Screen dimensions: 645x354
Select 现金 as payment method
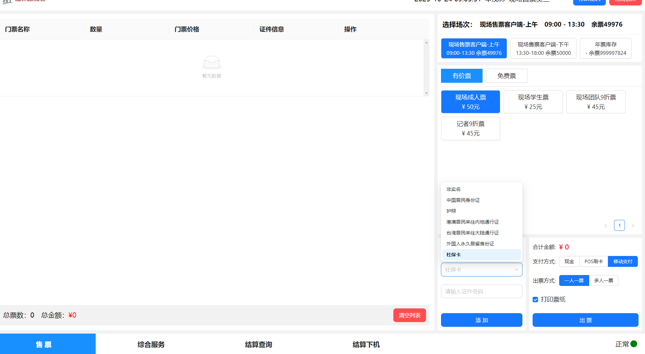(569, 261)
